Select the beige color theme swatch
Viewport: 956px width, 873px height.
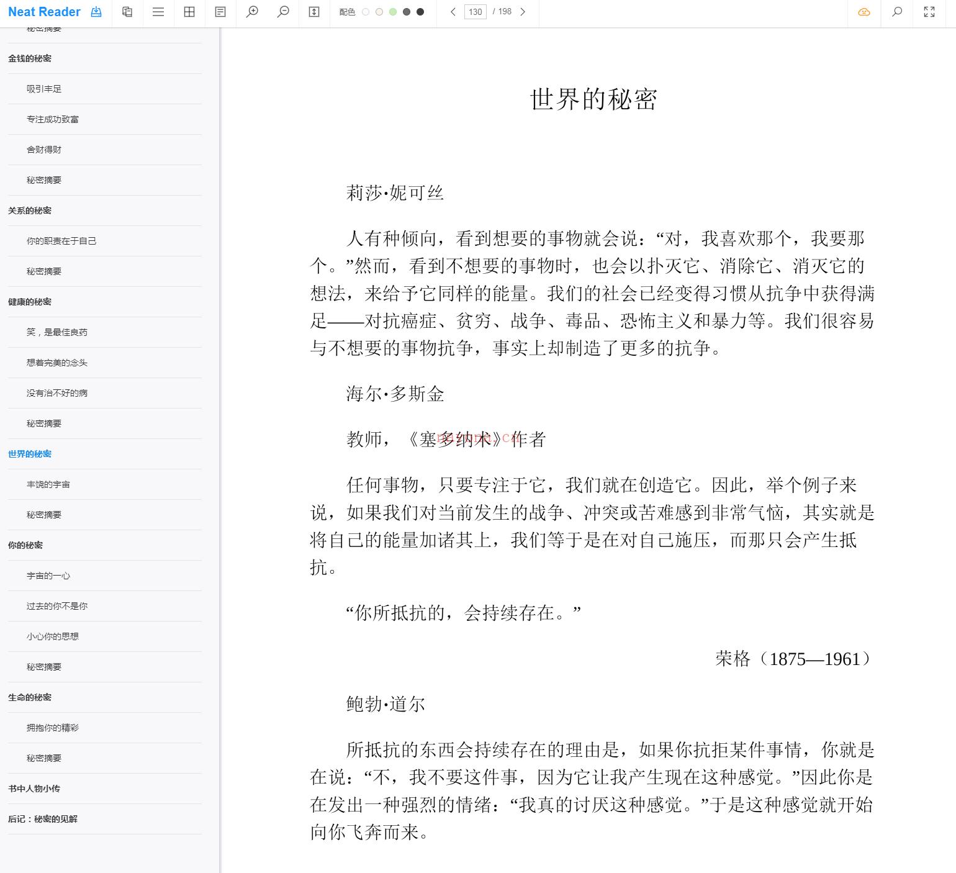click(379, 12)
